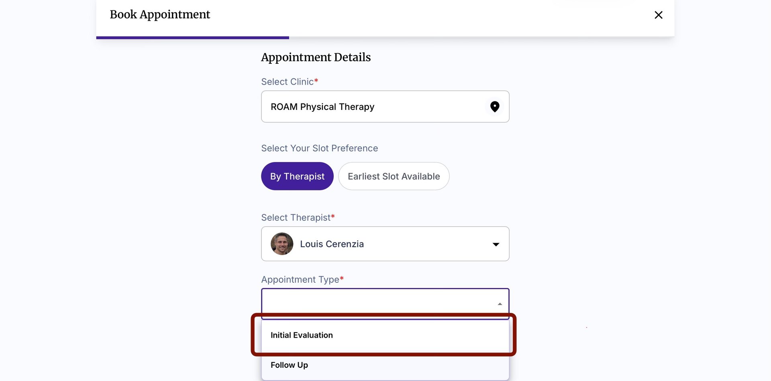Viewport: 771px width, 381px height.
Task: Select the By Therapist slot preference
Action: 297,176
